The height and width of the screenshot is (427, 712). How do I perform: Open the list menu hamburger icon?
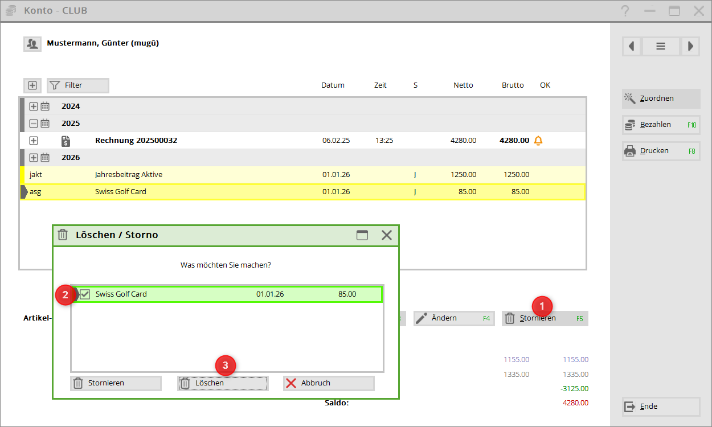click(661, 46)
